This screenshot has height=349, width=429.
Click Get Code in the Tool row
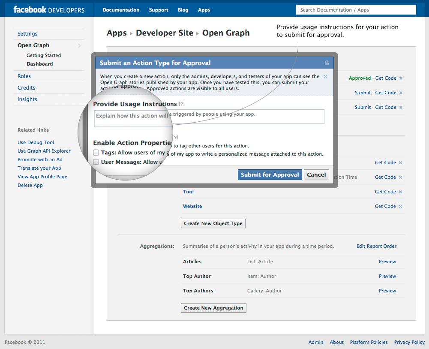click(x=385, y=192)
